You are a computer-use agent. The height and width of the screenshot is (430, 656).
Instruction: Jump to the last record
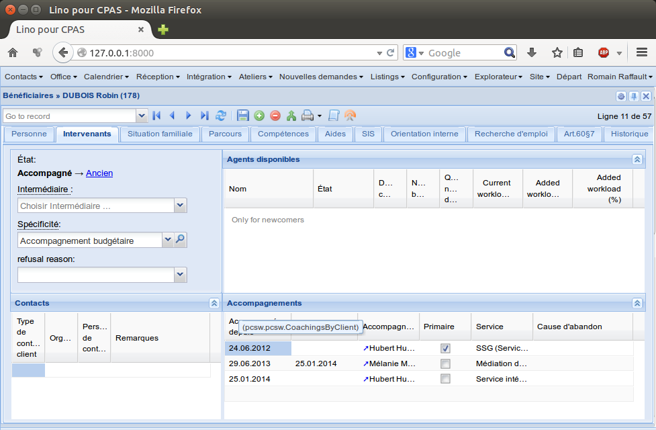pos(204,116)
